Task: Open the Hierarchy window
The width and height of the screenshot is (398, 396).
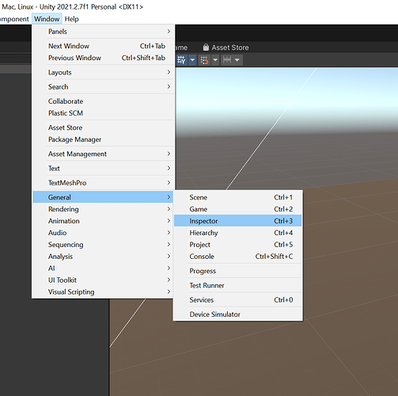Action: pos(237,233)
